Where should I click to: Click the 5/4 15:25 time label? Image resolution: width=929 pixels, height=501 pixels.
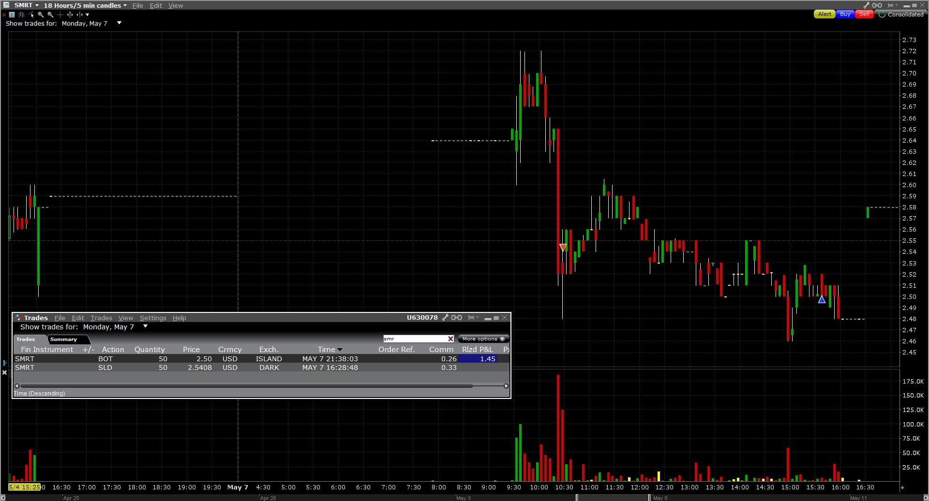point(24,487)
